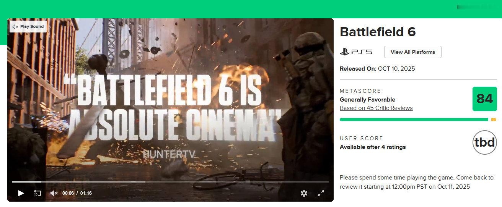The image size is (502, 207).
Task: Click the Battlefield 6 game title
Action: [x=378, y=32]
